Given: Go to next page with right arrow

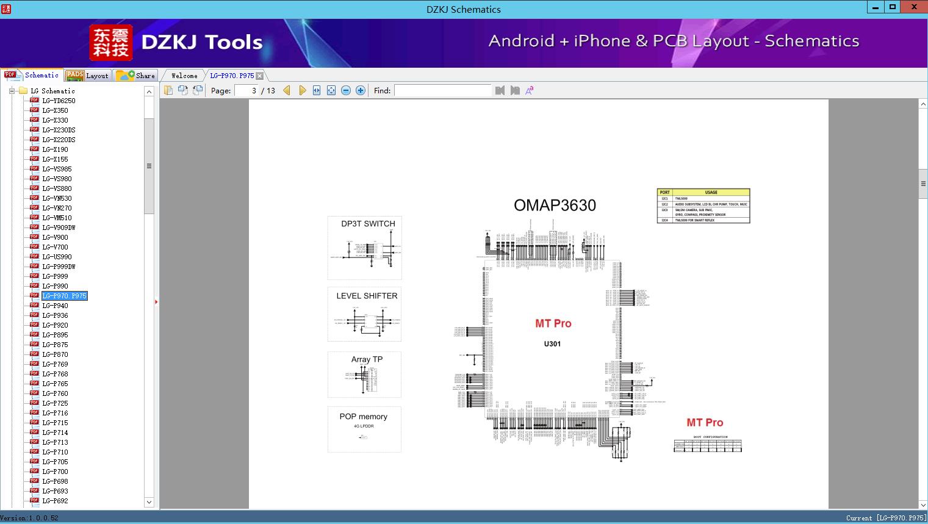Looking at the screenshot, I should (302, 90).
